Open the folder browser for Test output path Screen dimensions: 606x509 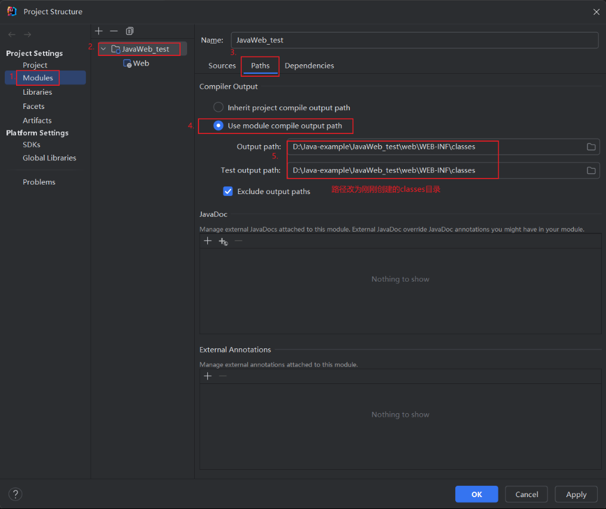pyautogui.click(x=591, y=170)
